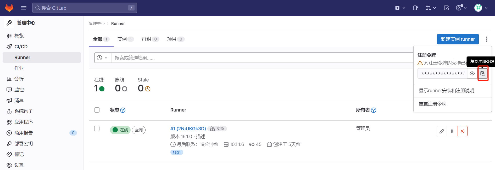Click the masked registration token field

click(442, 74)
